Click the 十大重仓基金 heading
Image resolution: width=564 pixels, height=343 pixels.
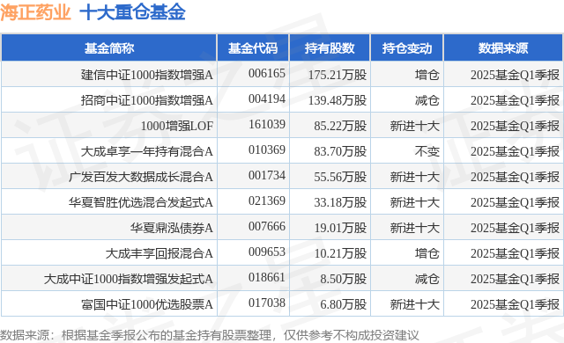click(x=132, y=11)
